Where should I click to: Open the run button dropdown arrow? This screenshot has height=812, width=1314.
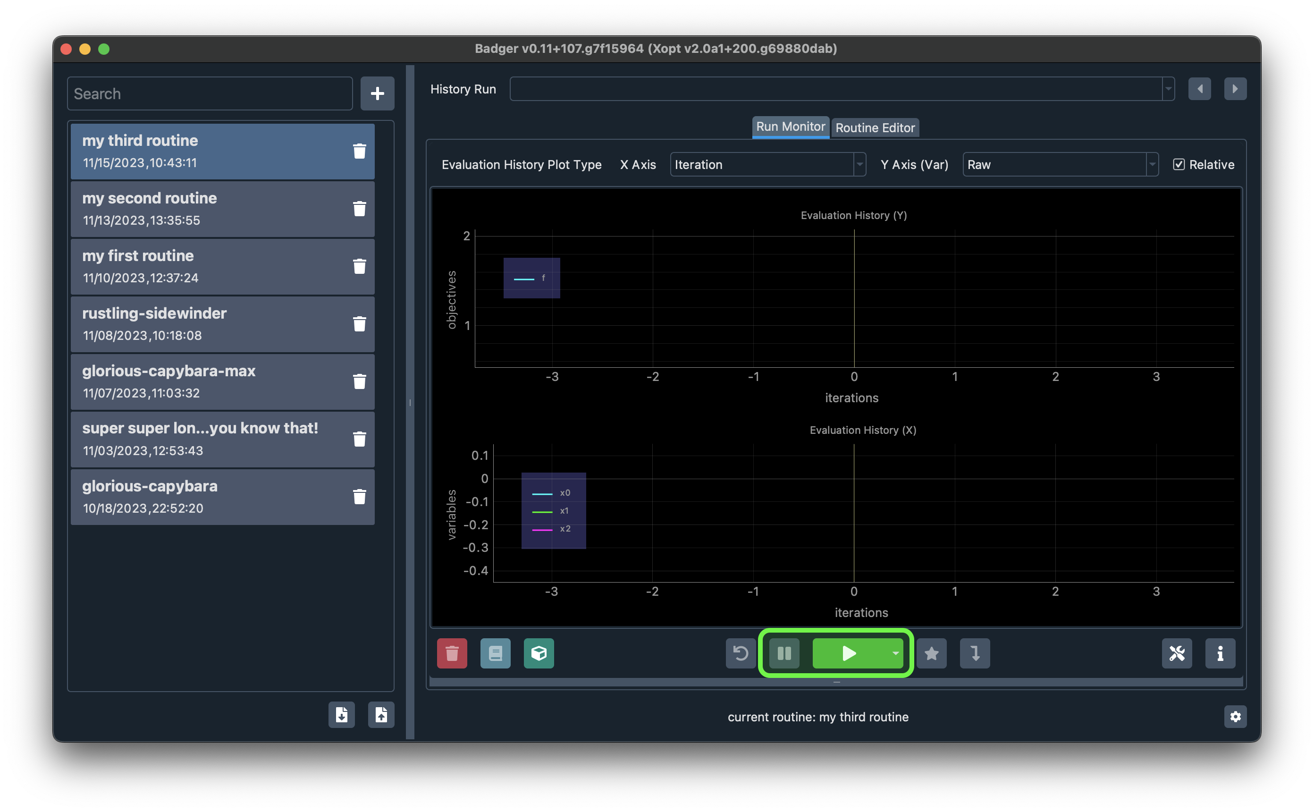pos(895,653)
